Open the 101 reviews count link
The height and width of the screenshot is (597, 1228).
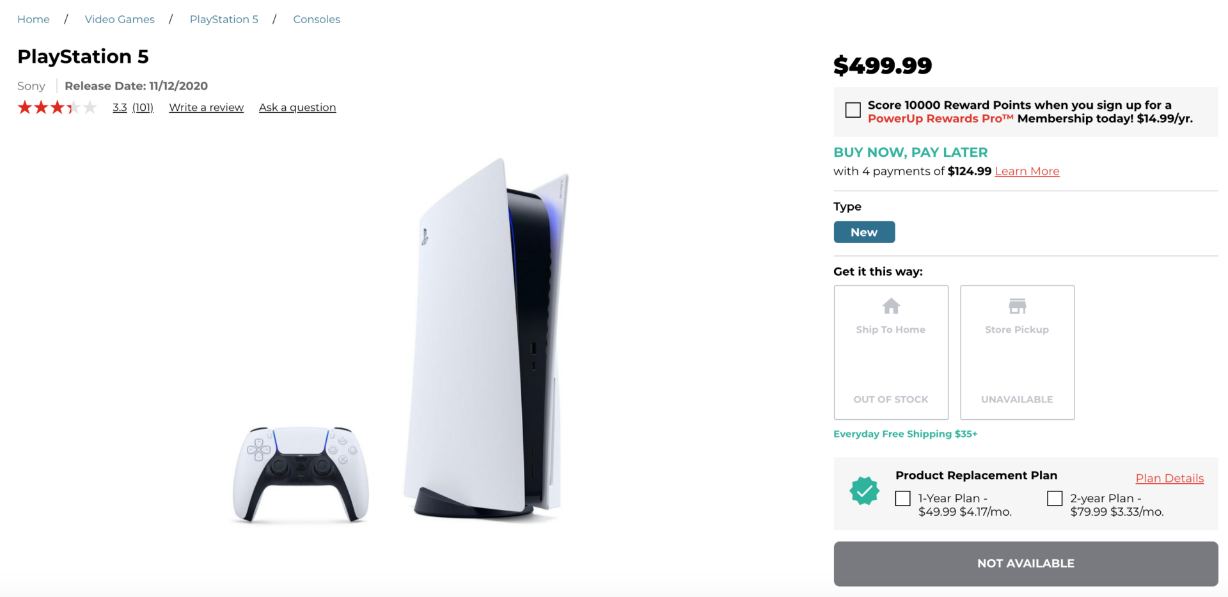(x=143, y=107)
